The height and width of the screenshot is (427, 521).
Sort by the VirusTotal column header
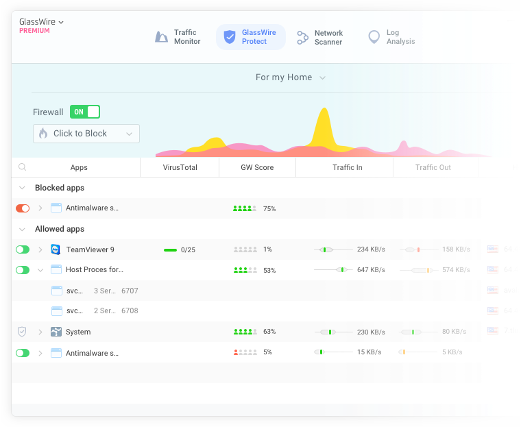(180, 167)
